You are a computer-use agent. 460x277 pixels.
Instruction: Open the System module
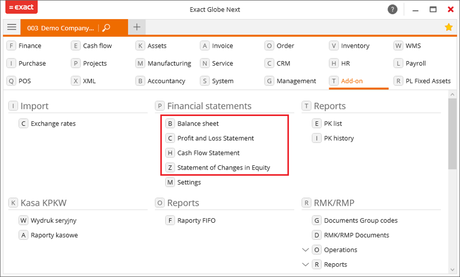pyautogui.click(x=217, y=81)
